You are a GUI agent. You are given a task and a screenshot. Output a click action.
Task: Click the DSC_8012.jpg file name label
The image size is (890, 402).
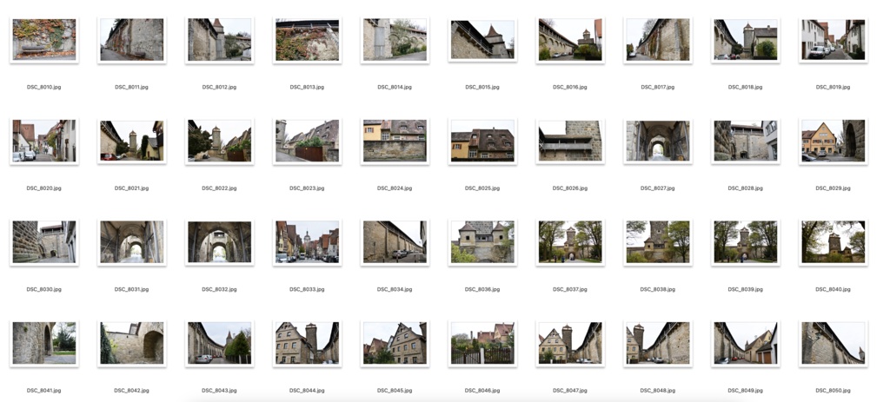pos(219,88)
